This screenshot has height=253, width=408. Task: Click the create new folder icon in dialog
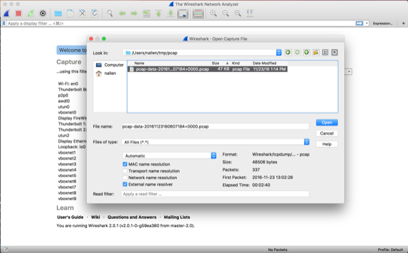pos(316,52)
